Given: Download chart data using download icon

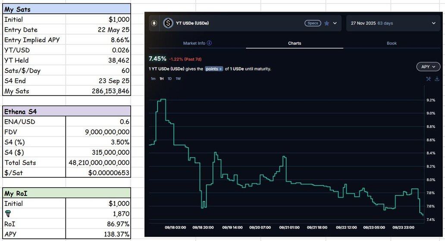Looking at the screenshot, I should (x=437, y=79).
